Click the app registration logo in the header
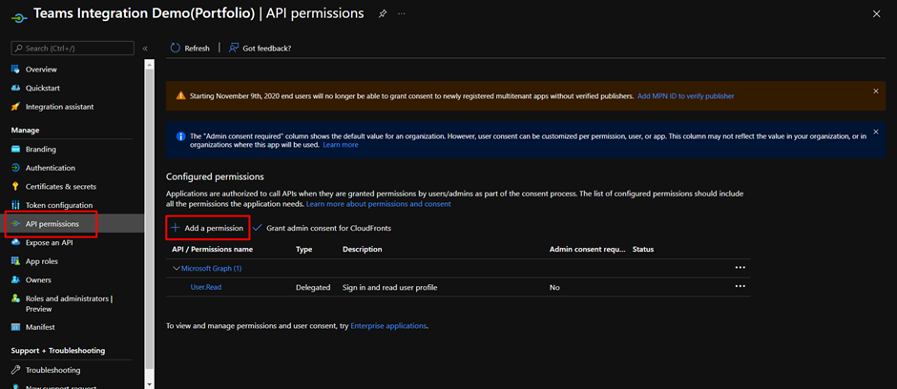Screen dimensions: 897x389 (19, 17)
